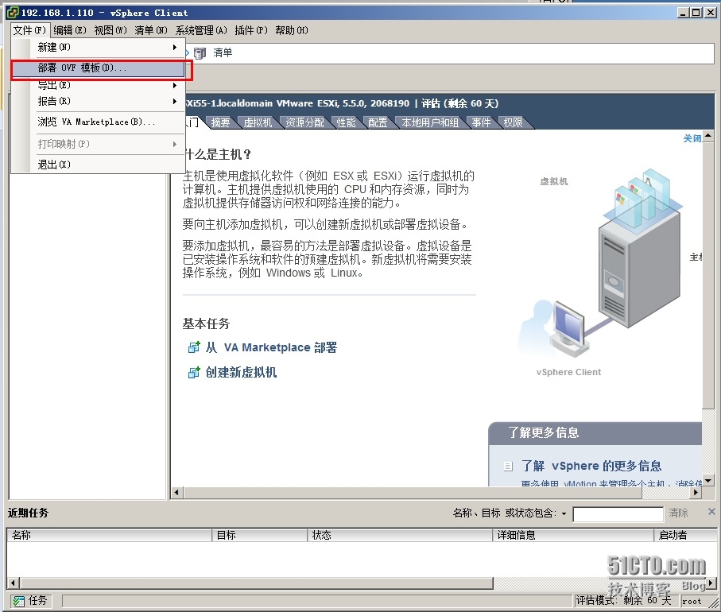The height and width of the screenshot is (612, 721).
Task: Click left arrow of tasks list scrollbar
Action: (13, 583)
